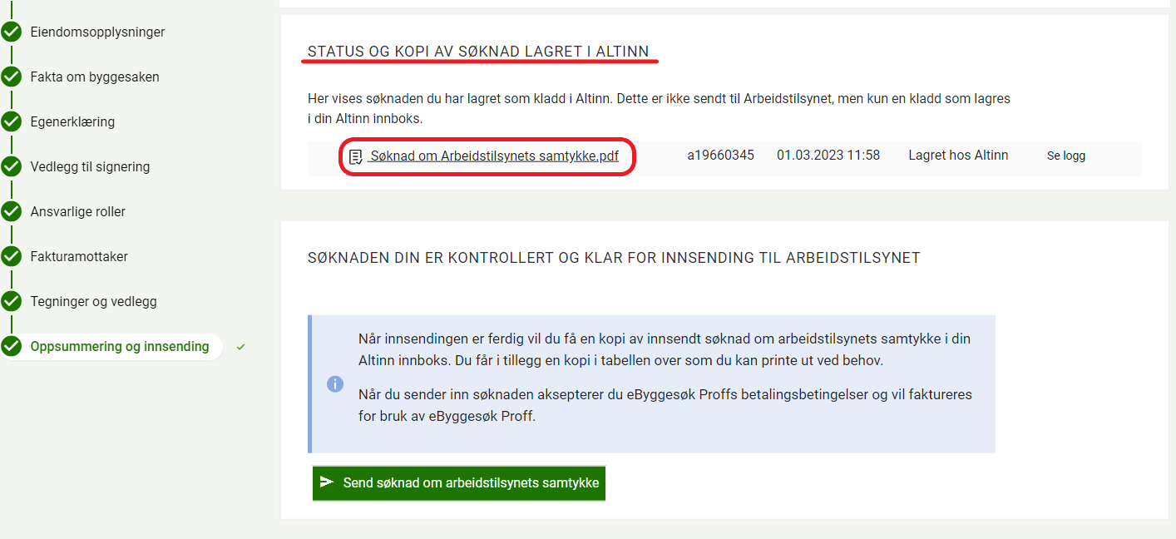Open the Ansvarlige roller step
This screenshot has height=539, width=1176.
tap(77, 212)
